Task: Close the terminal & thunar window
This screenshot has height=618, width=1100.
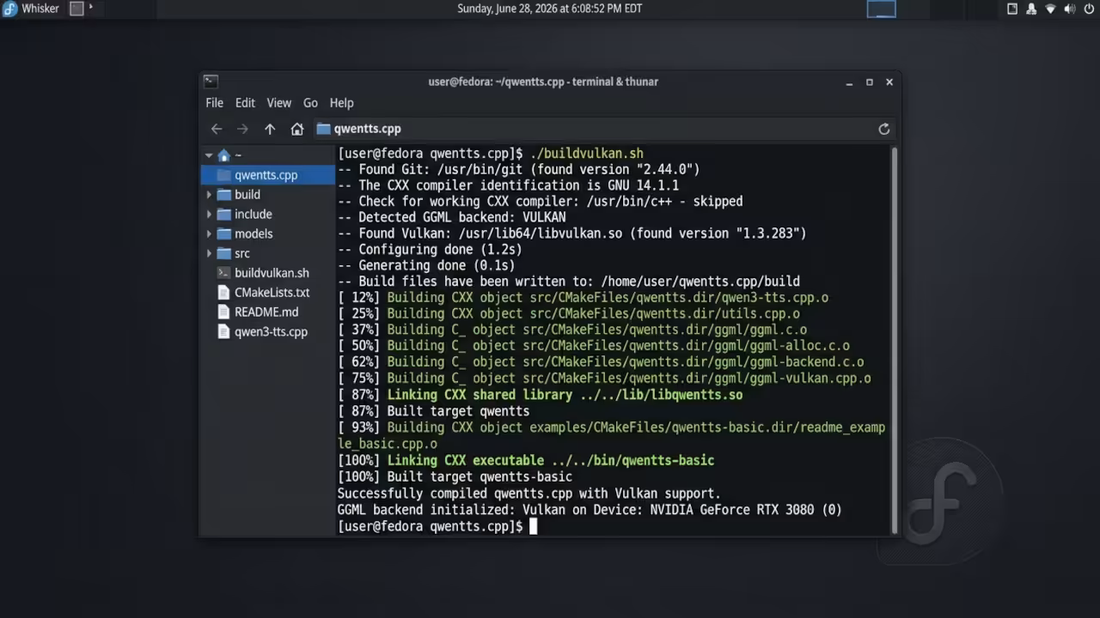Action: coord(889,82)
